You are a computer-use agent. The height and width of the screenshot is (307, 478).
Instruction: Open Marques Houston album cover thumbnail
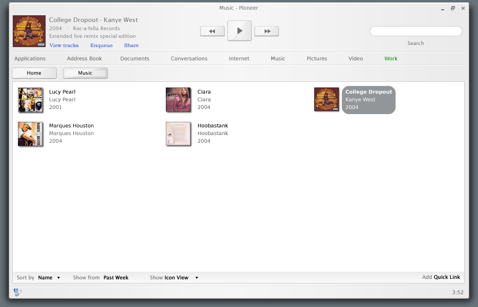(30, 134)
